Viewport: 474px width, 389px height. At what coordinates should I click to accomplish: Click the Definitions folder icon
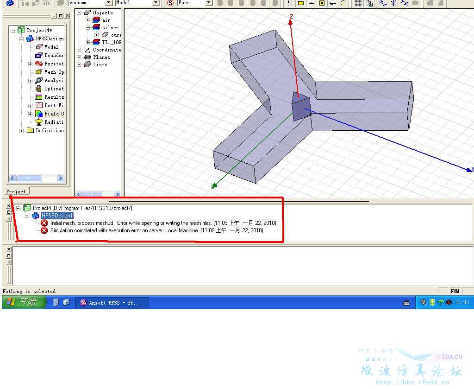click(30, 130)
